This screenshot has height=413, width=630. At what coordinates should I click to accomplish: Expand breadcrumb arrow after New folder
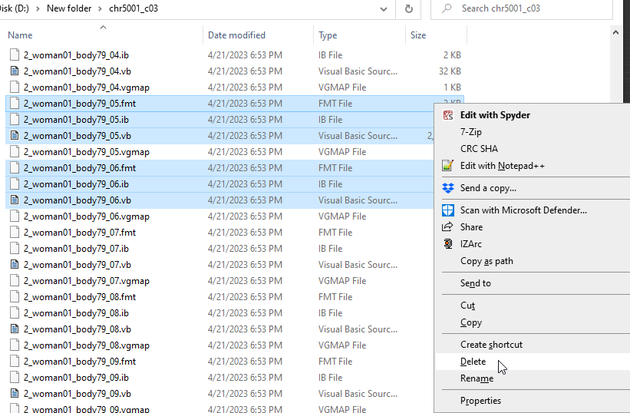[x=100, y=8]
